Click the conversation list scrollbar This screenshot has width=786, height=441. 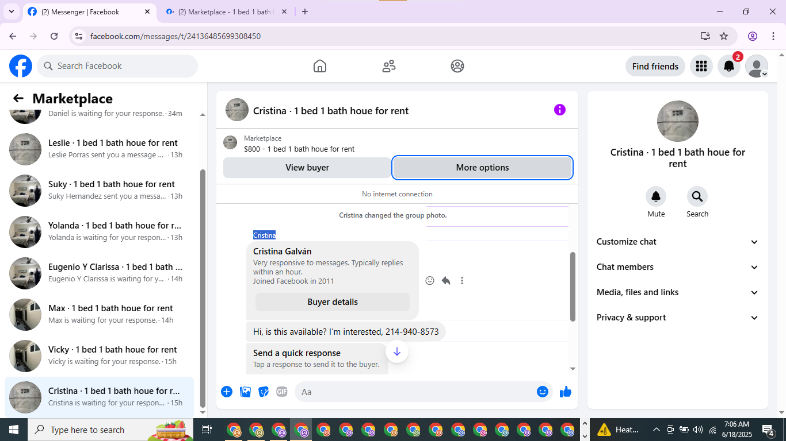(x=203, y=288)
